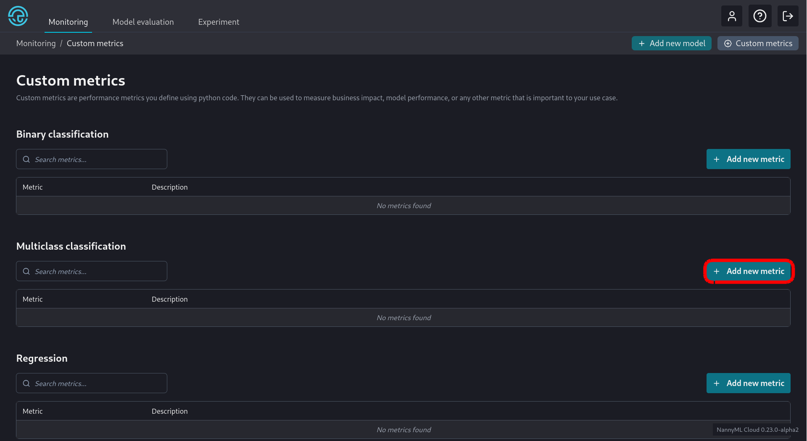Screen dimensions: 807x441
Task: Click the NannyML logo icon
Action: tap(18, 16)
